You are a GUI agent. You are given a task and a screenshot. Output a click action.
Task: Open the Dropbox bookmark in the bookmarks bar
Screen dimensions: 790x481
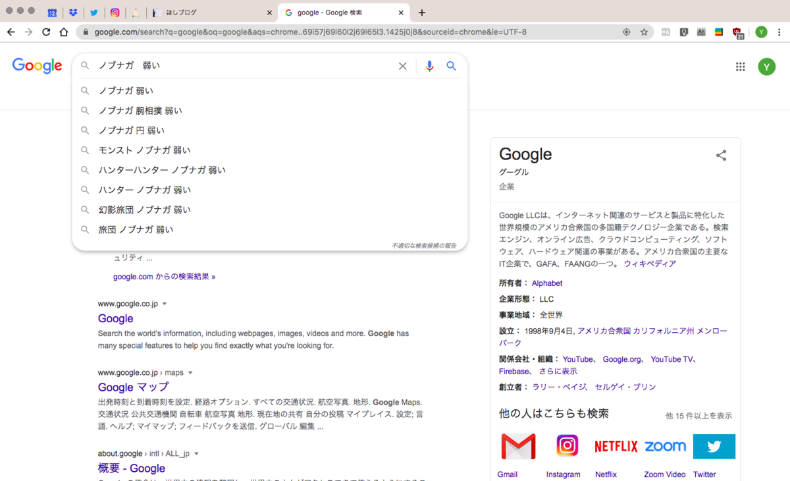[73, 11]
